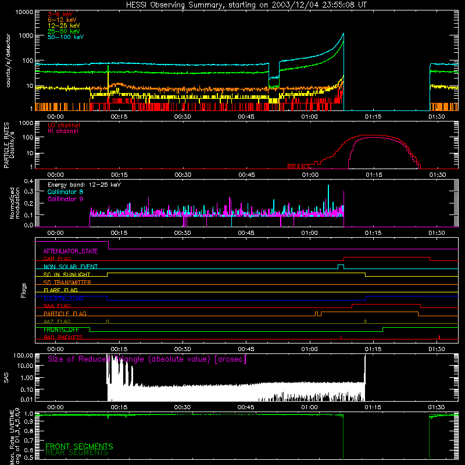Screen dimensions: 465x465
Task: Select the red 3-6 keV legend label
Action: (x=60, y=14)
